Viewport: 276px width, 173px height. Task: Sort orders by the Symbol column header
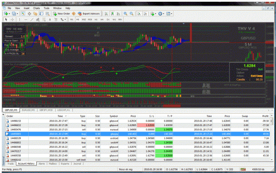[113, 116]
